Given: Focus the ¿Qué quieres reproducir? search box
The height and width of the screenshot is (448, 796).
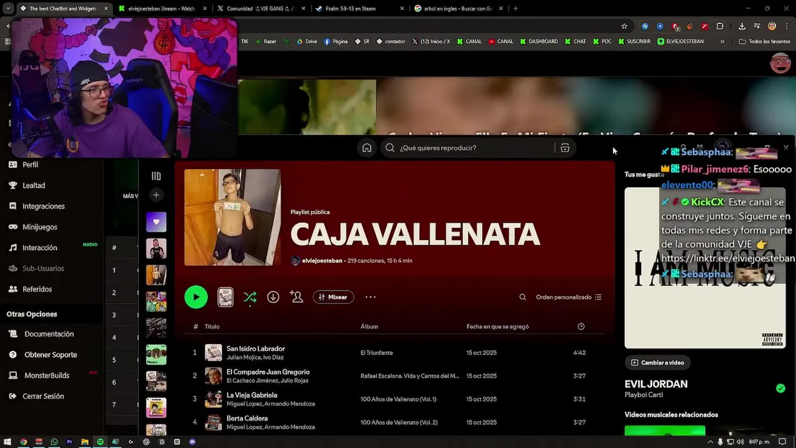Looking at the screenshot, I should click(468, 147).
